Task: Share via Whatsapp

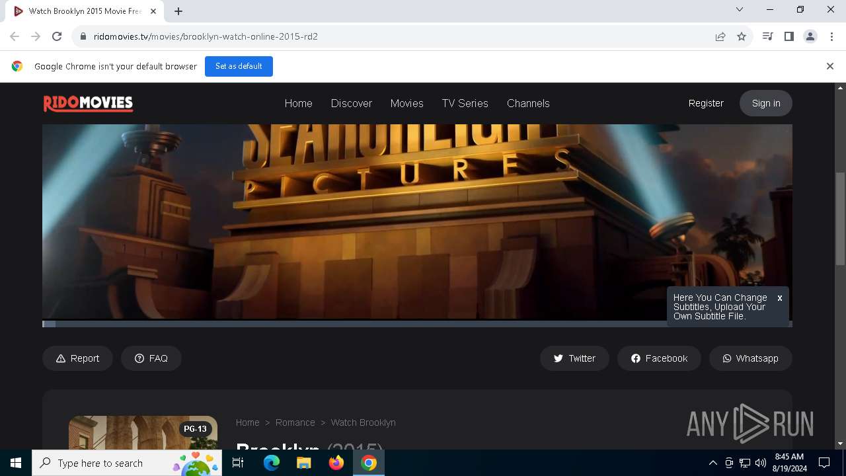Action: [750, 358]
